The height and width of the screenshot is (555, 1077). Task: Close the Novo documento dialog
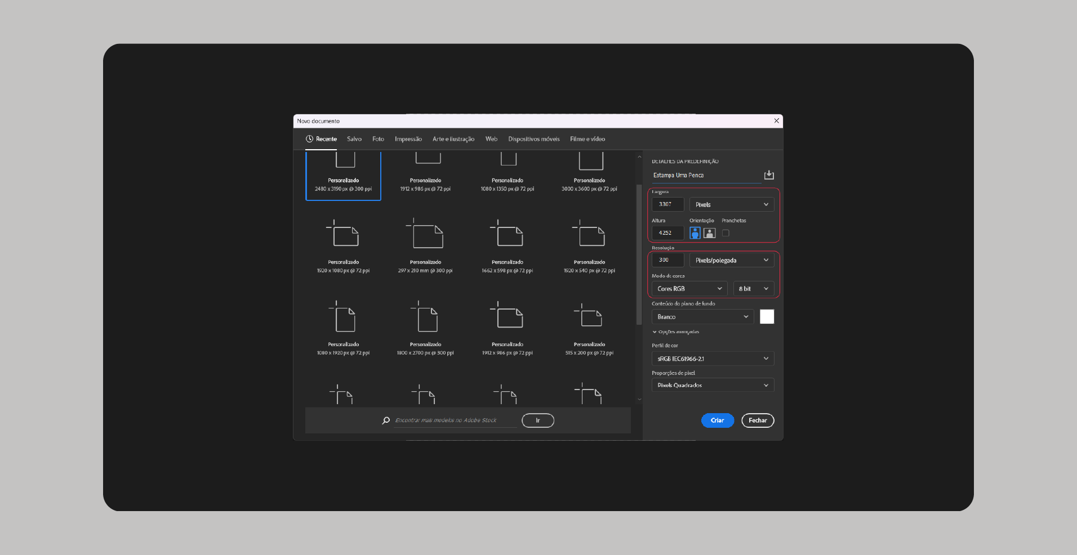pyautogui.click(x=777, y=121)
